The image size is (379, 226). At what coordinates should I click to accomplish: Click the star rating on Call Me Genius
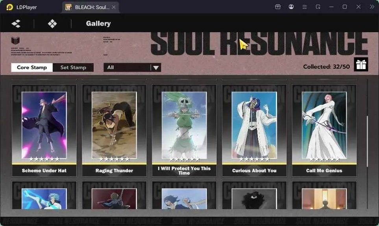tap(324, 159)
